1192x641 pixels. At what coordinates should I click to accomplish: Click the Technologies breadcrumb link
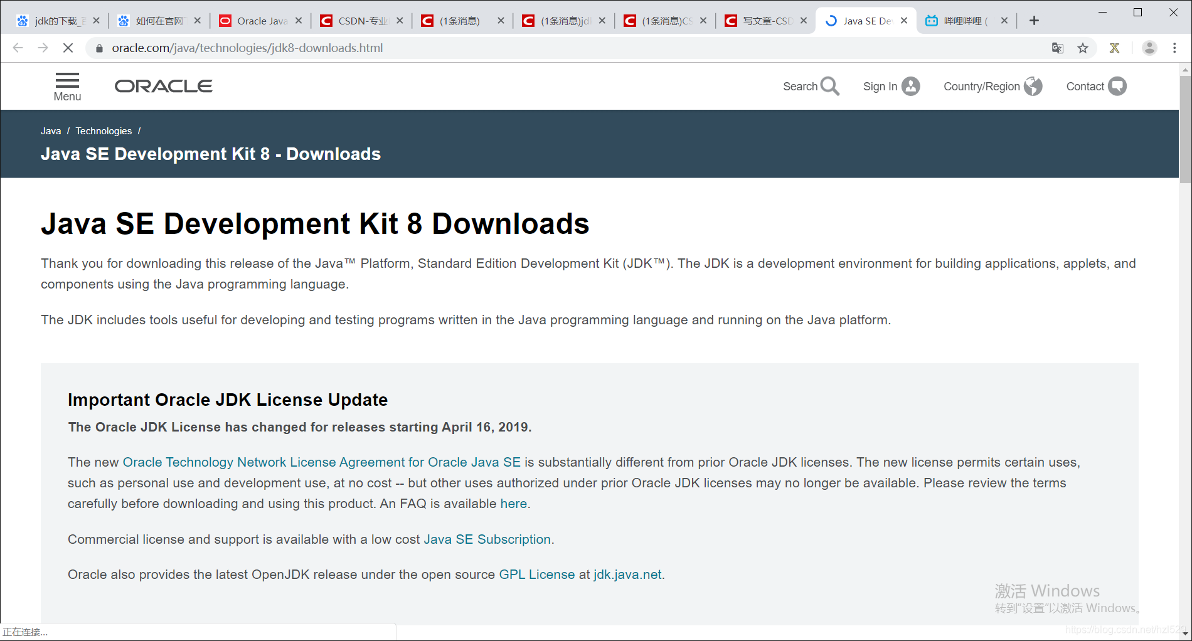(x=104, y=131)
